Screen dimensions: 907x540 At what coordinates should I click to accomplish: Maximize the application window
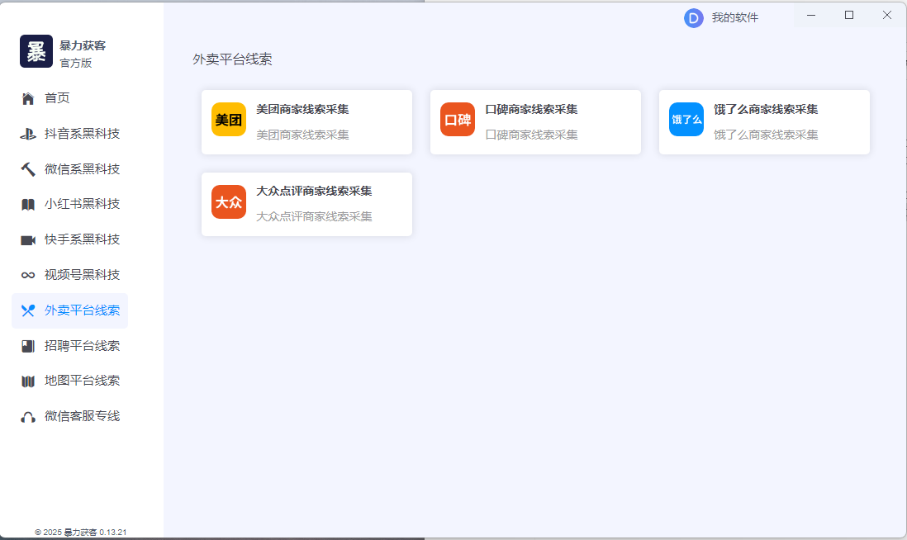pos(849,15)
